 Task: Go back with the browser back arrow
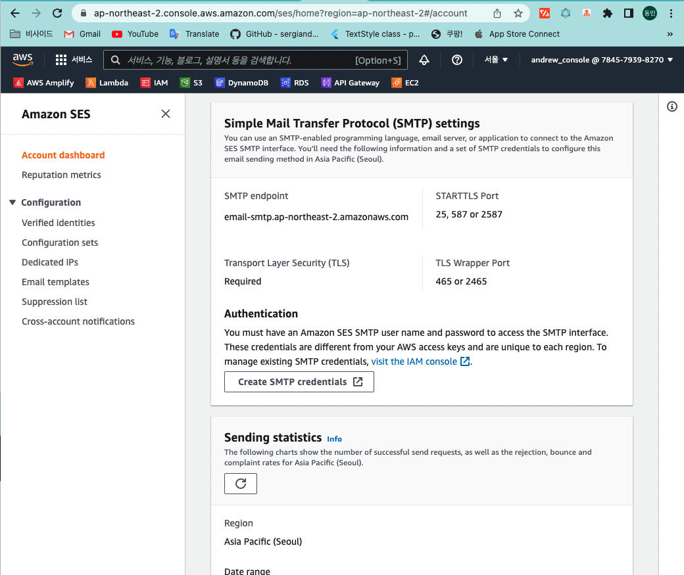pos(15,13)
